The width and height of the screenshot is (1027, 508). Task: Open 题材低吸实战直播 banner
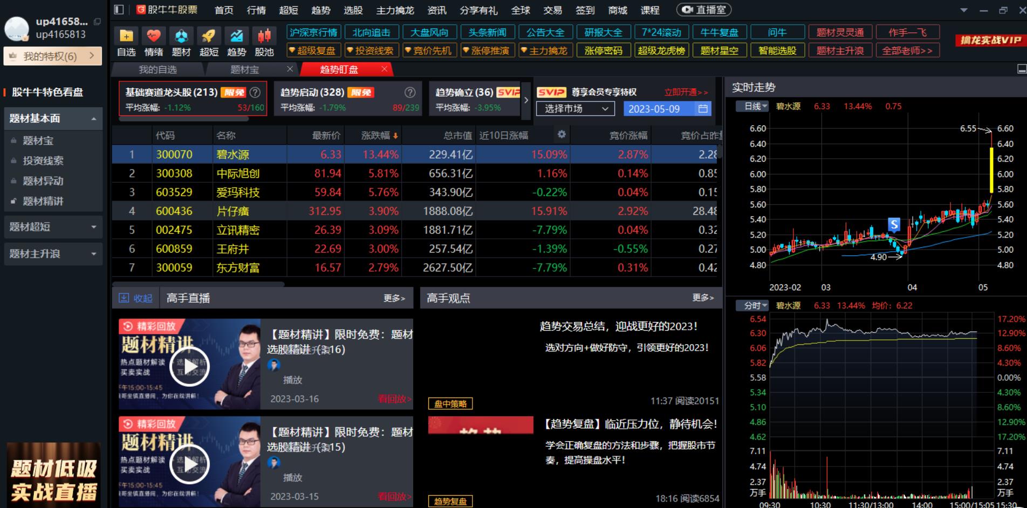(53, 475)
